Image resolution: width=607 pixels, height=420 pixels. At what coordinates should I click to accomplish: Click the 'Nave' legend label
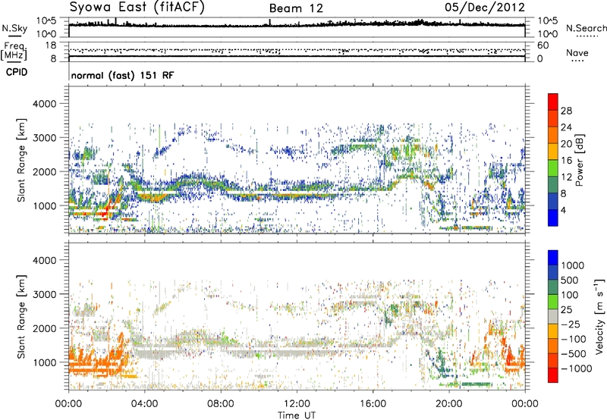(577, 52)
